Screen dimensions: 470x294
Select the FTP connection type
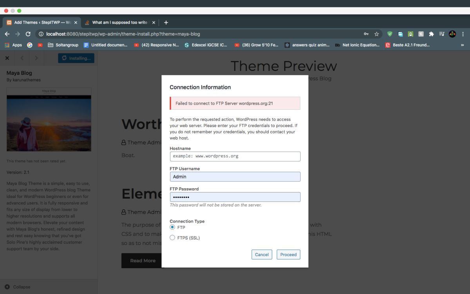(172, 227)
